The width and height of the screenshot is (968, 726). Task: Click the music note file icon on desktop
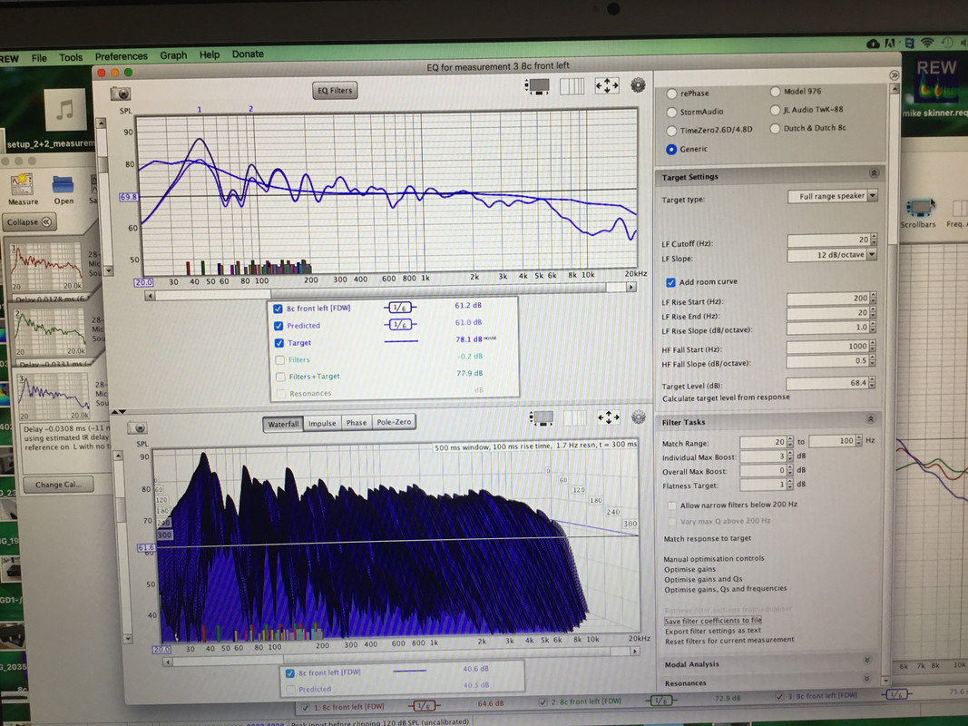click(x=64, y=110)
